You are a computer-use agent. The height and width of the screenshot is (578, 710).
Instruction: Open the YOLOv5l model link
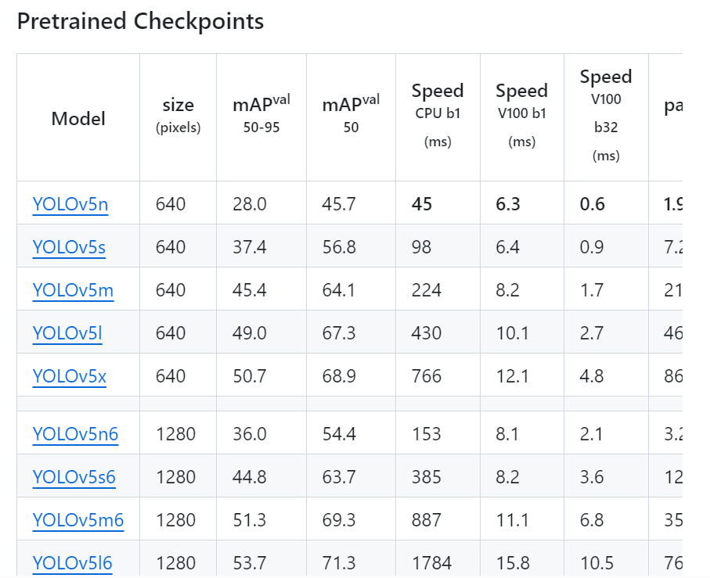pyautogui.click(x=67, y=333)
